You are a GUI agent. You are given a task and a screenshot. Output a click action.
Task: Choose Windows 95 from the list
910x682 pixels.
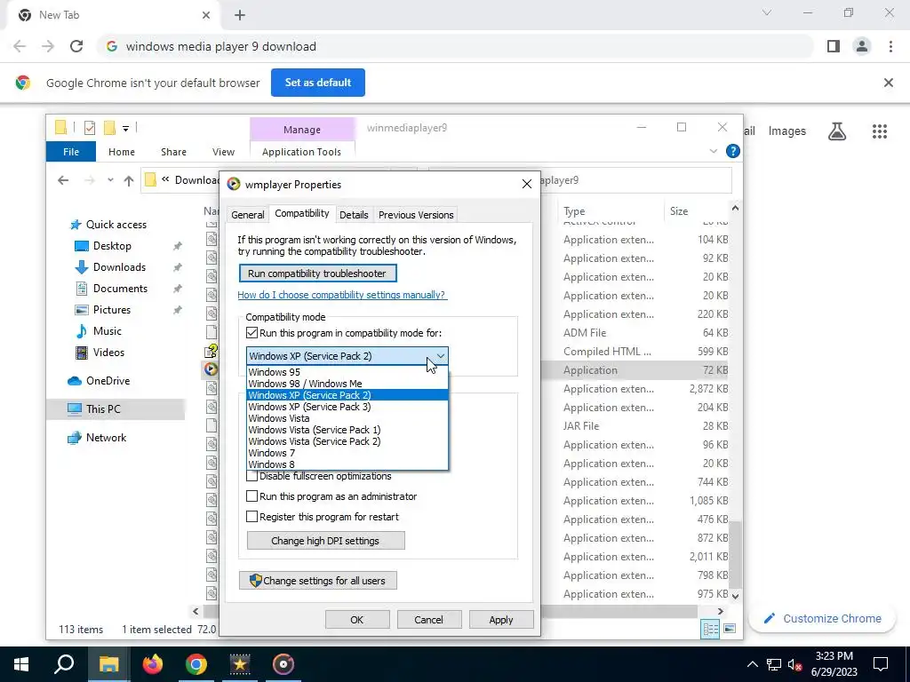pyautogui.click(x=347, y=372)
